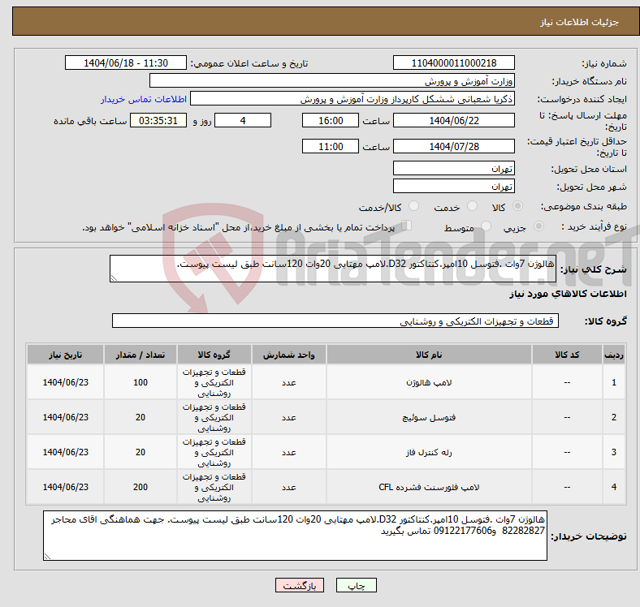Click the delivery city field تهران
The width and height of the screenshot is (640, 607).
(453, 186)
